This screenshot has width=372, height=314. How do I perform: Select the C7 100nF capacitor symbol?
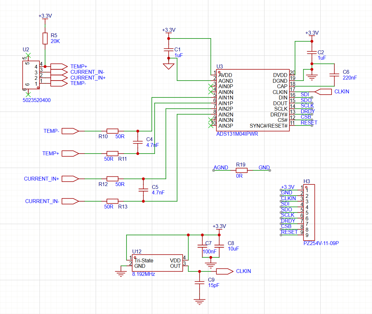click(202, 246)
